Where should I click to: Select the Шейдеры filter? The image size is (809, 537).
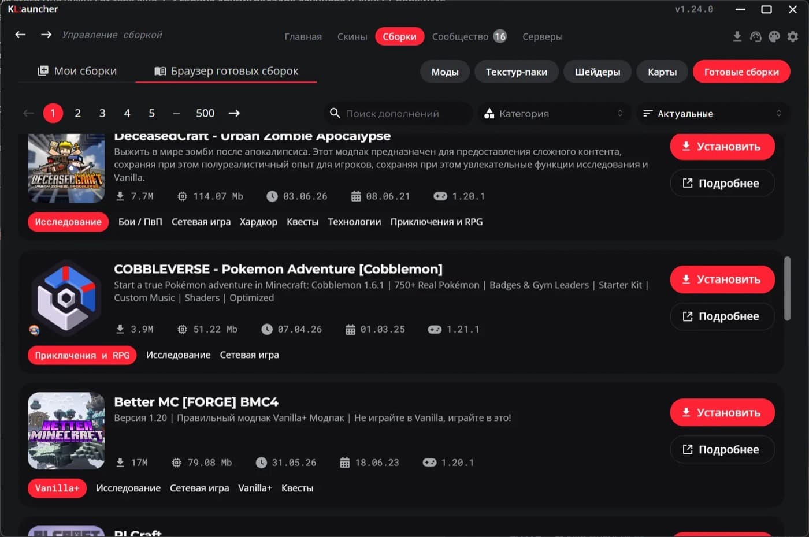click(x=598, y=72)
